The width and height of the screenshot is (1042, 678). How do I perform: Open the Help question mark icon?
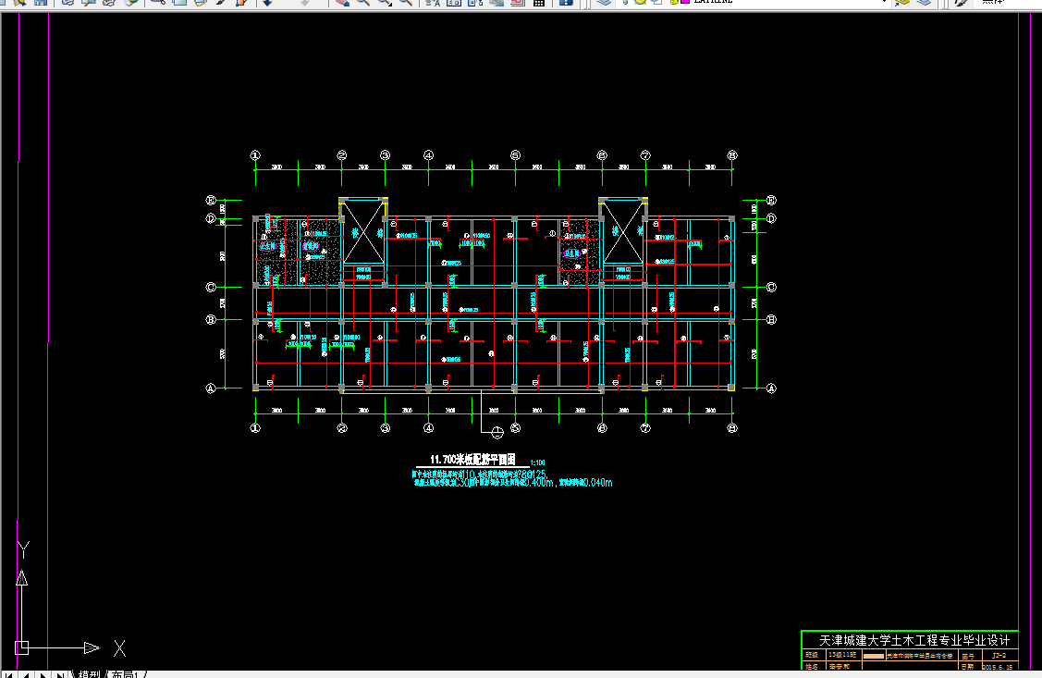click(566, 3)
